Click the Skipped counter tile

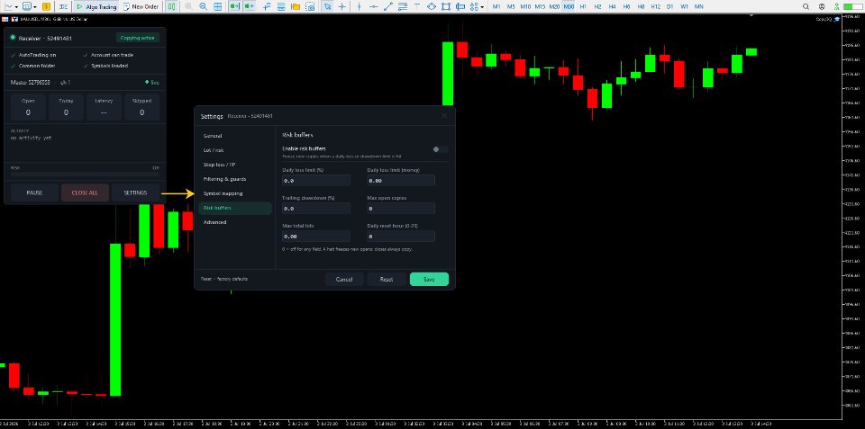tap(141, 107)
